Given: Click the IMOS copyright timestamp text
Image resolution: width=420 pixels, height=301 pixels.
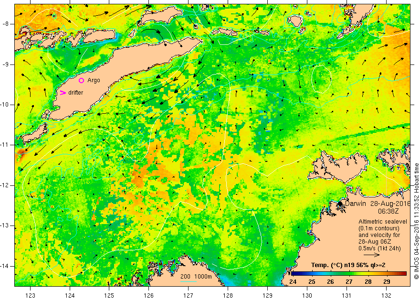Looking at the screenshot, I should point(417,221).
